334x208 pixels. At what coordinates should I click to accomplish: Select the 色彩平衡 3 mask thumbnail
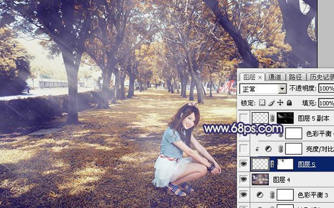(285, 195)
